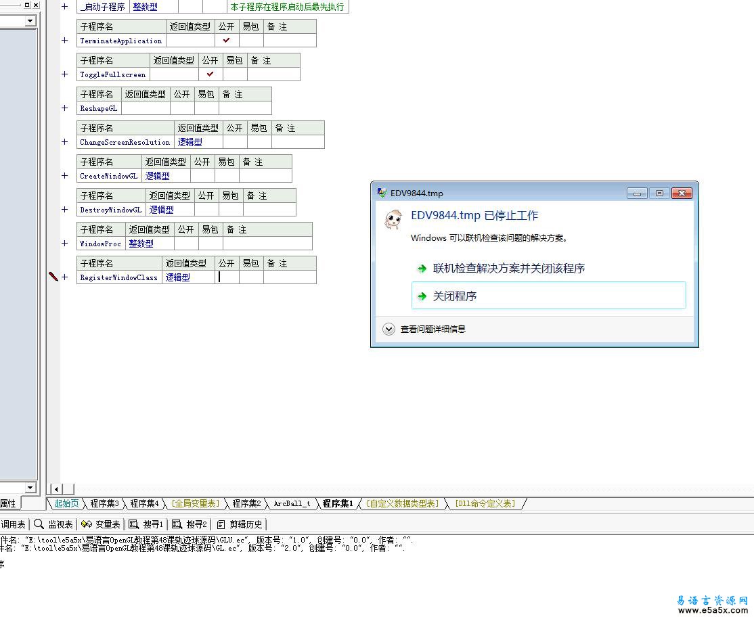This screenshot has height=619, width=754.
Task: Click the 搜寻2 panel icon
Action: (x=177, y=524)
